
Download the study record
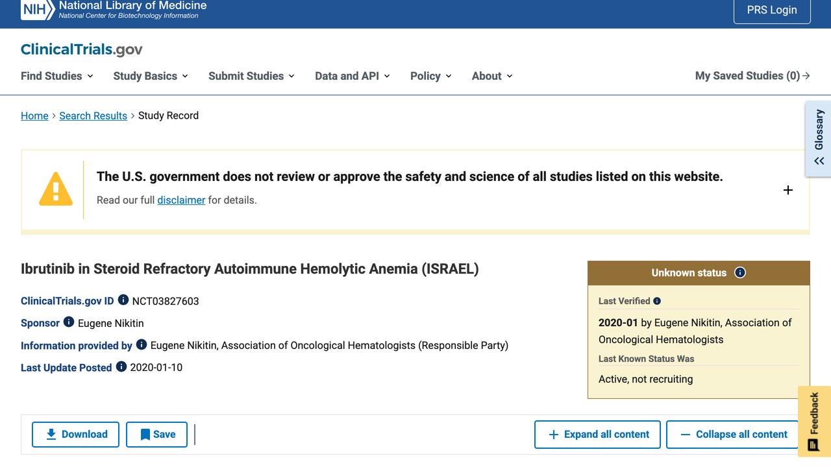pos(75,435)
